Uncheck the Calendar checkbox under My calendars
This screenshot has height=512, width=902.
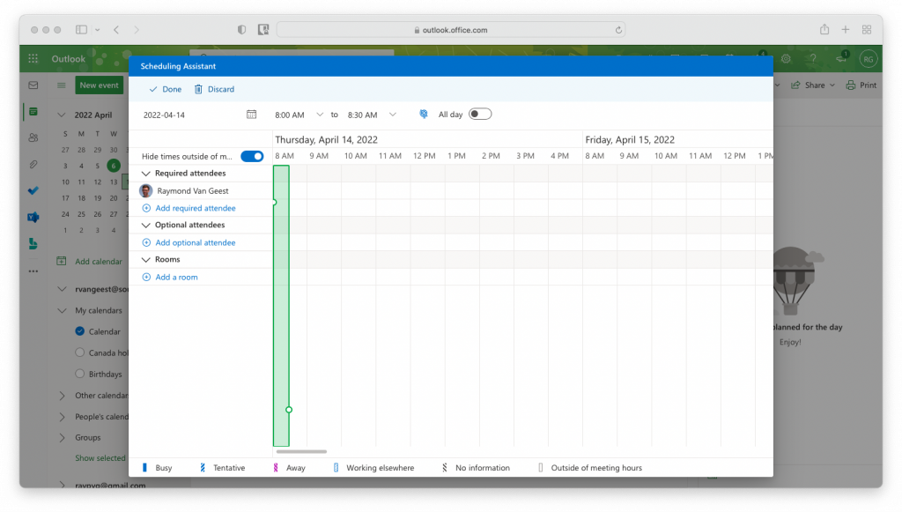(80, 332)
